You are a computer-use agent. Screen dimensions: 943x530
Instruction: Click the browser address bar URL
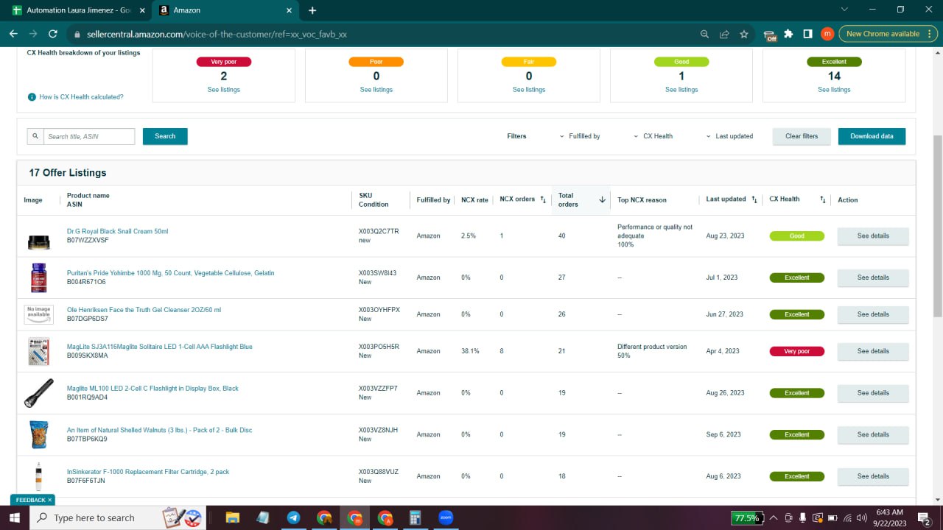pos(217,34)
